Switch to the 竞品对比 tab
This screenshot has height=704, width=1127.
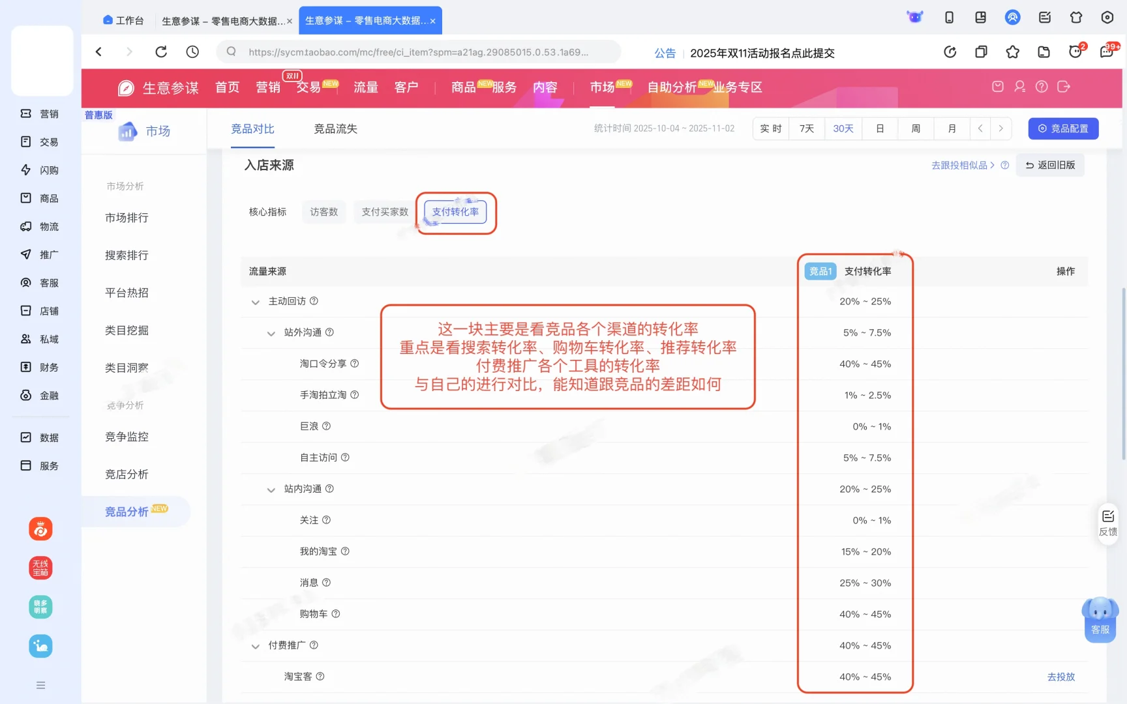pos(252,129)
